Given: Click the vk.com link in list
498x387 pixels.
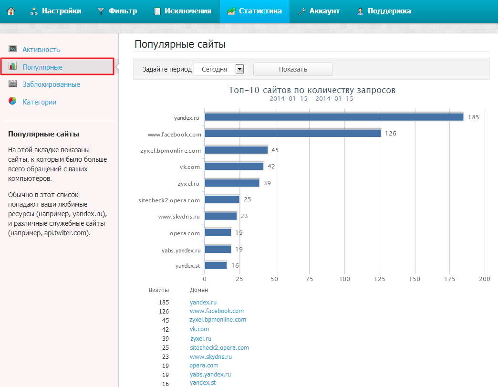Looking at the screenshot, I should [199, 329].
